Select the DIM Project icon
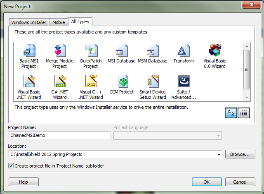Viewport: 264px width, 194px height. pos(122,81)
